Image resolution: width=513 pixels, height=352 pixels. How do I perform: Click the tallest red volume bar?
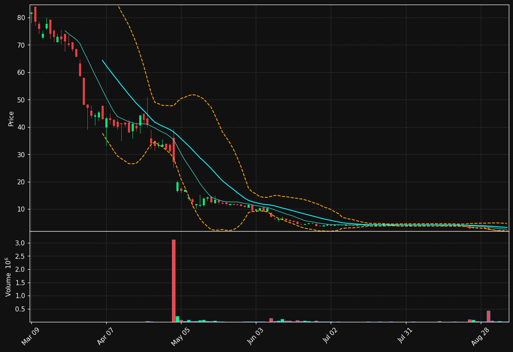pos(174,281)
